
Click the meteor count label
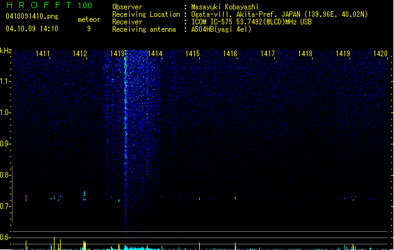(89, 19)
